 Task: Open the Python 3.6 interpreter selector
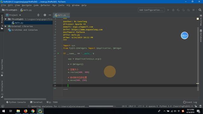tap(176, 106)
